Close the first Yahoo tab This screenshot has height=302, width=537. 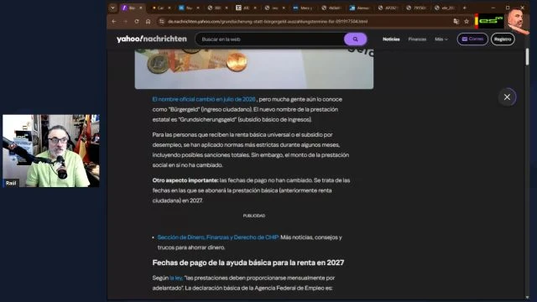point(140,8)
